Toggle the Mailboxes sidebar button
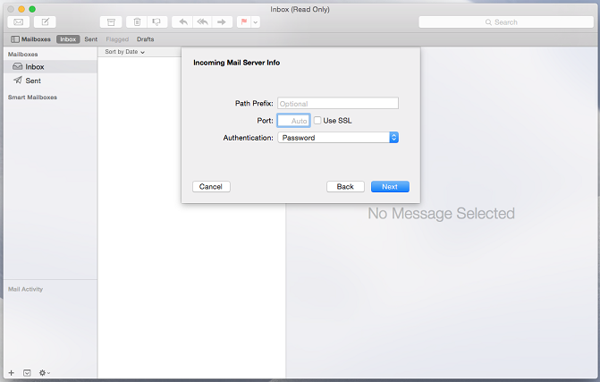 click(31, 39)
